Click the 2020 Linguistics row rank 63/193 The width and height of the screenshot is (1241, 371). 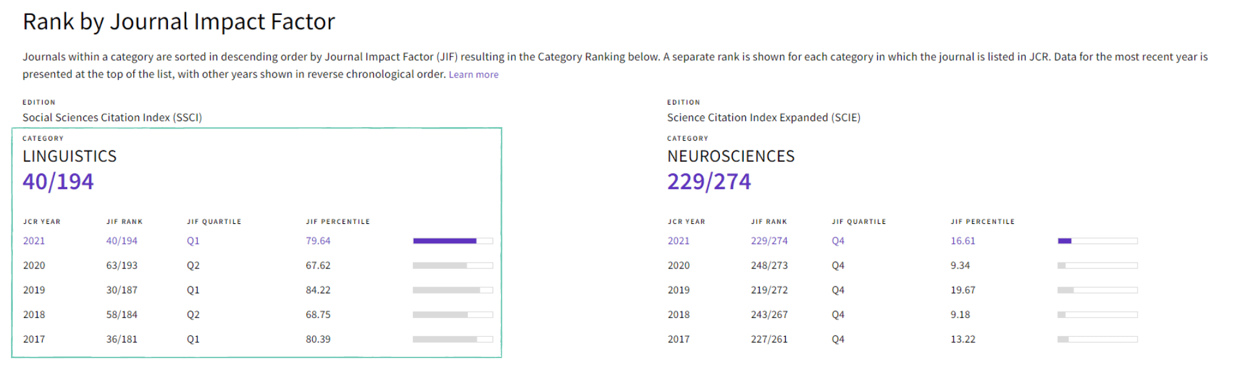[x=122, y=265]
